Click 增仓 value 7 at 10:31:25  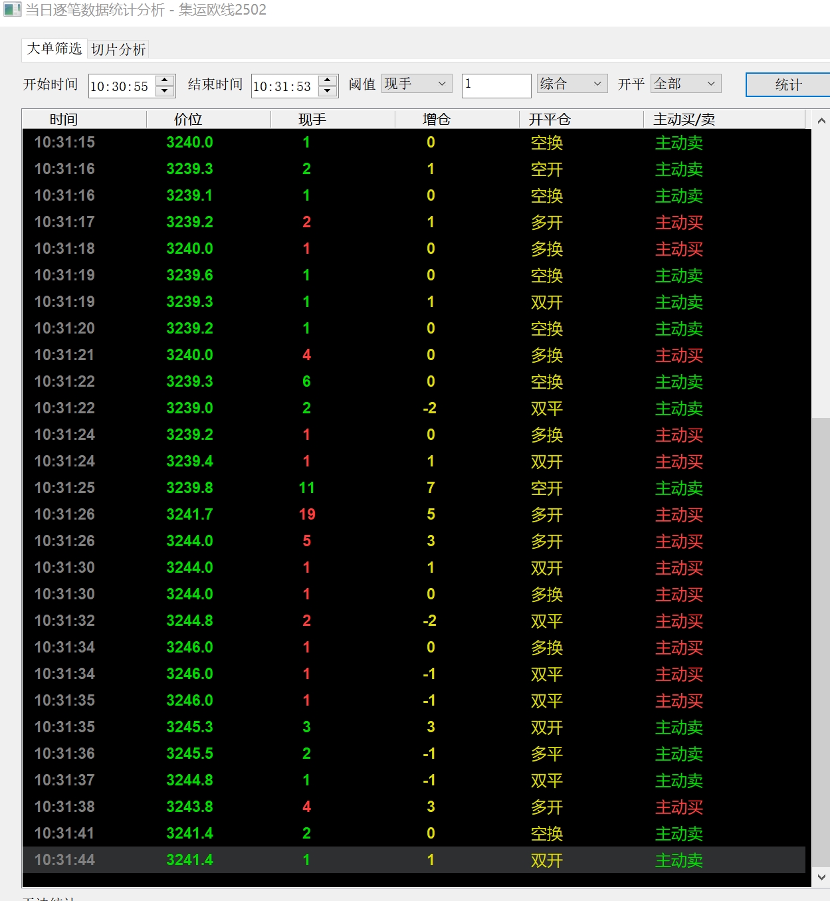point(431,488)
